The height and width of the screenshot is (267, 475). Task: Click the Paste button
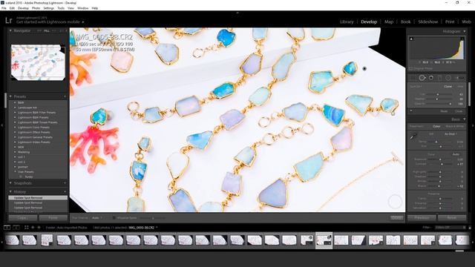53,217
